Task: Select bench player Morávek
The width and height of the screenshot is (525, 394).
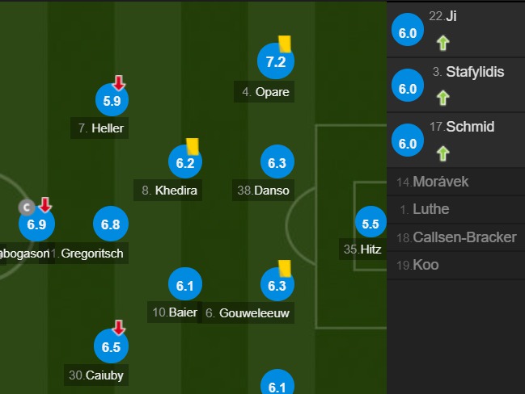Action: pos(456,182)
